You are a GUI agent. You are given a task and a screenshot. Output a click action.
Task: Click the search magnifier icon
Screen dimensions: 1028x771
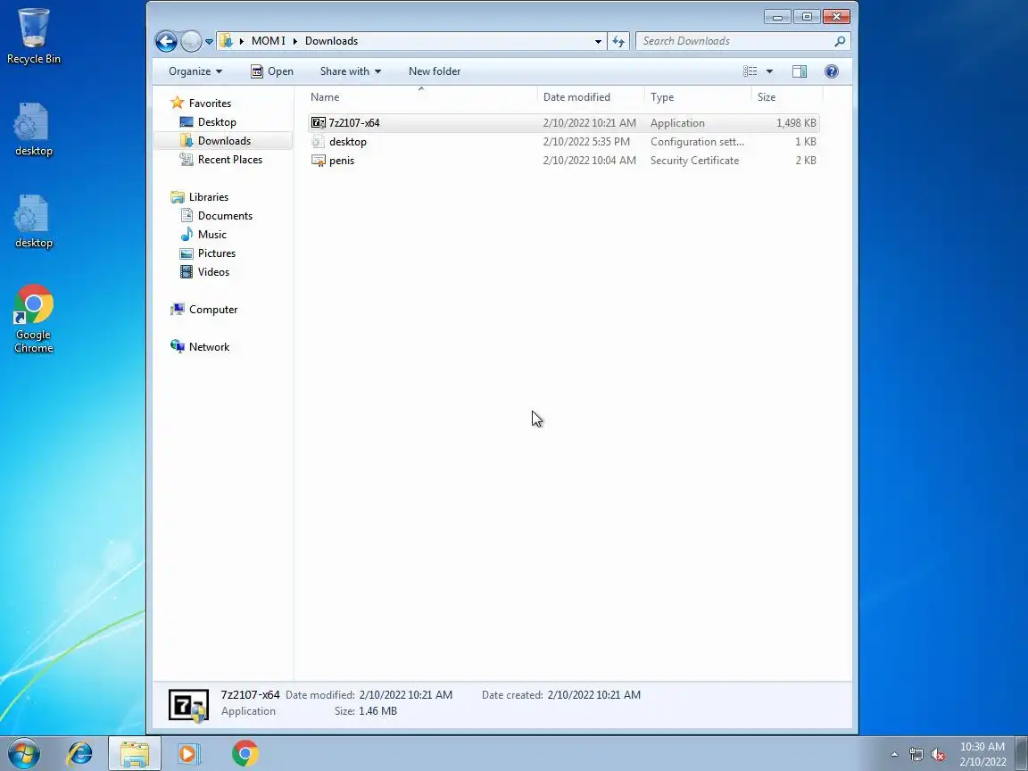[840, 41]
